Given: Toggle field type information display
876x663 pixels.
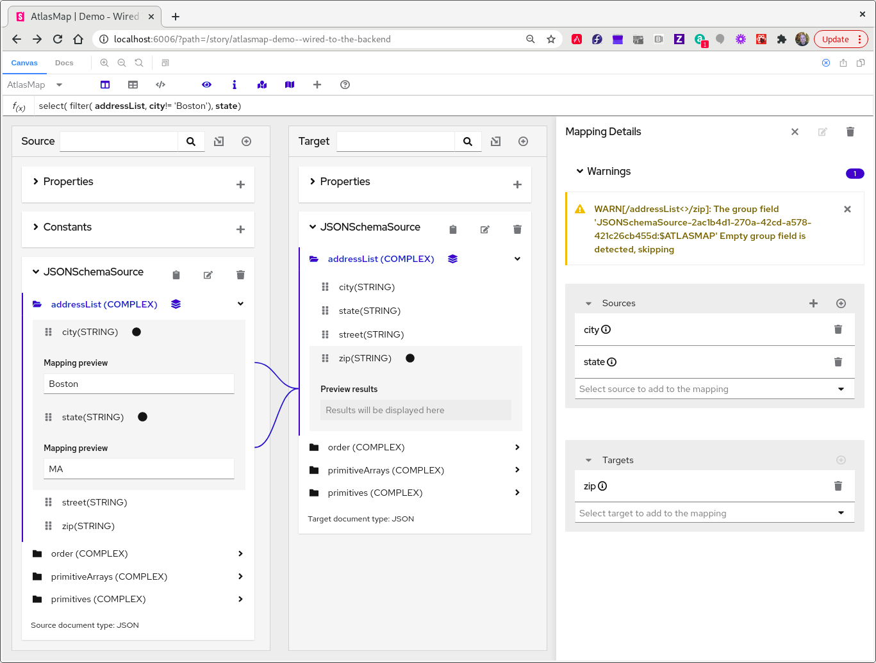Looking at the screenshot, I should pyautogui.click(x=234, y=84).
